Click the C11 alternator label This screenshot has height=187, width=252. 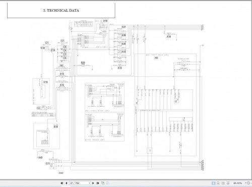pyautogui.click(x=48, y=163)
